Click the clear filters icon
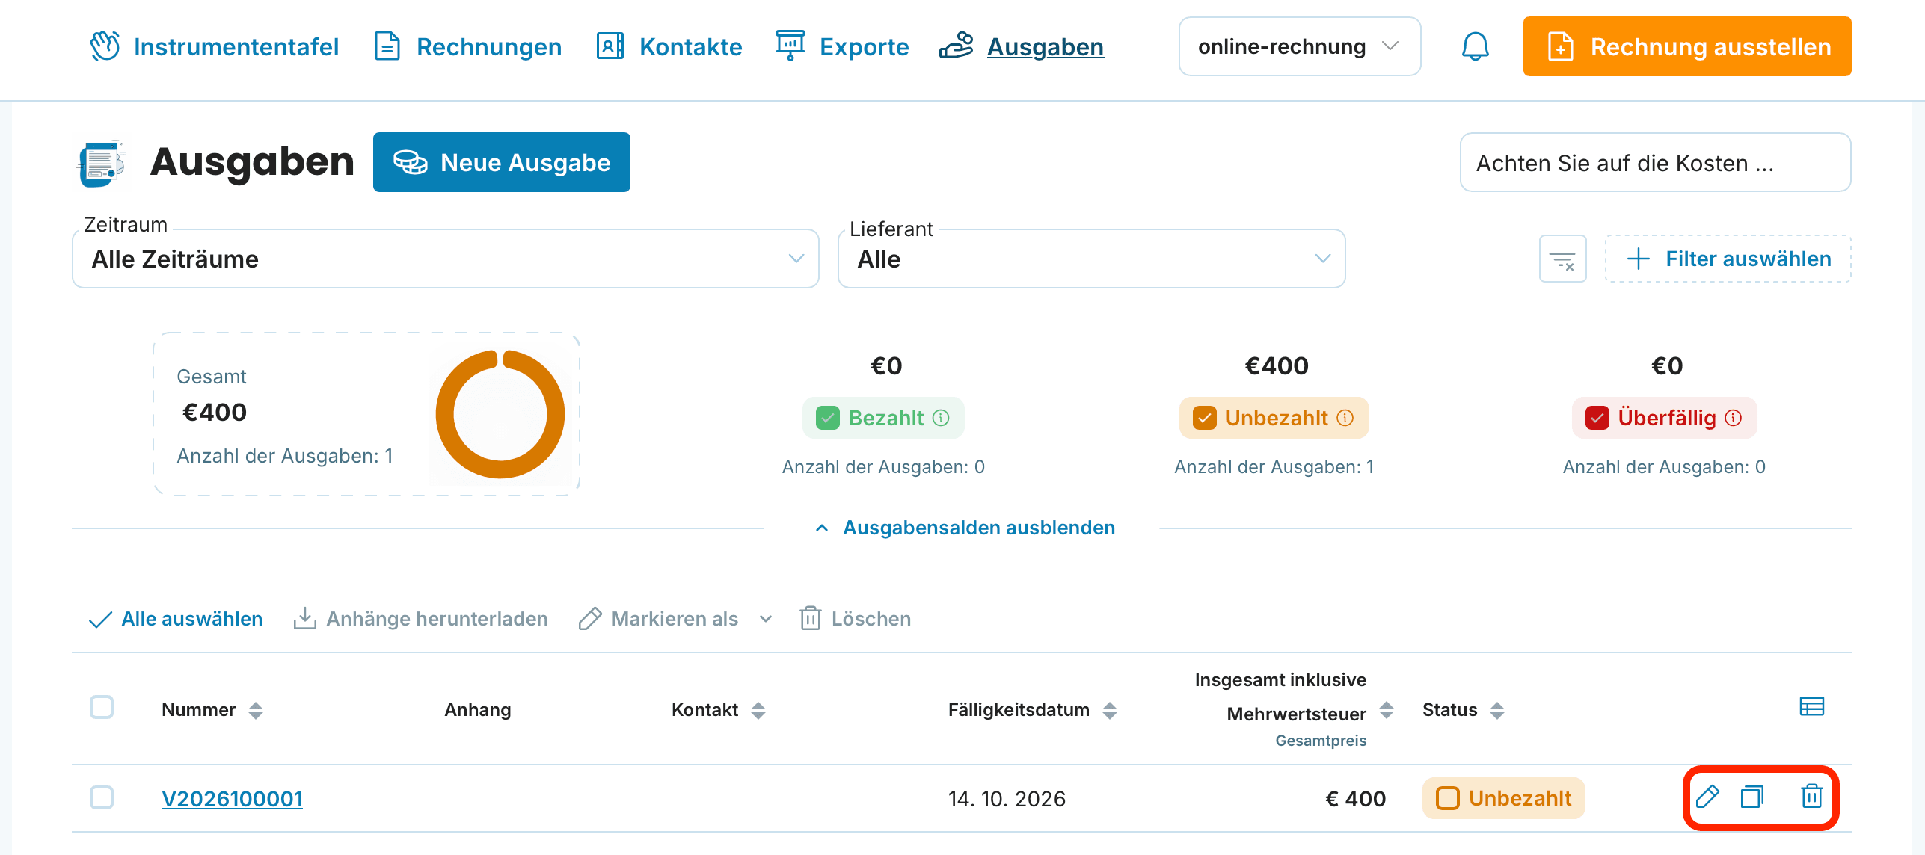This screenshot has height=855, width=1925. coord(1562,259)
